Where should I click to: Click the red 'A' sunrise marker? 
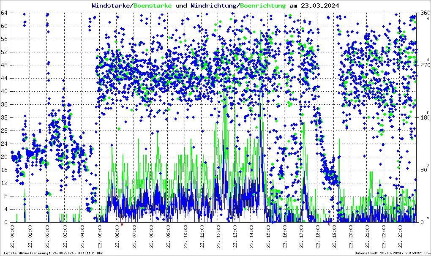tap(122, 224)
